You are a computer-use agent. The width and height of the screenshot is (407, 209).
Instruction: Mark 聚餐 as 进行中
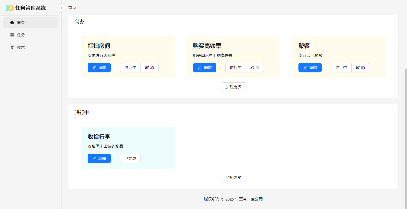point(341,68)
